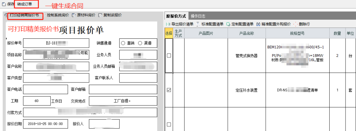This screenshot has width=356, height=131.
Task: Check the box for the 管壳式换热器 row
Action: pyautogui.click(x=169, y=55)
